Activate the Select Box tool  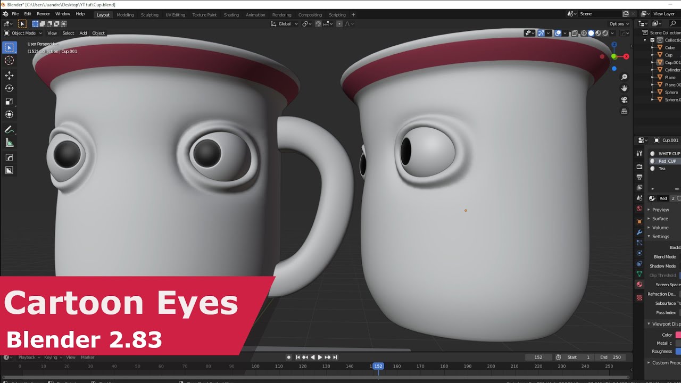tap(9, 47)
